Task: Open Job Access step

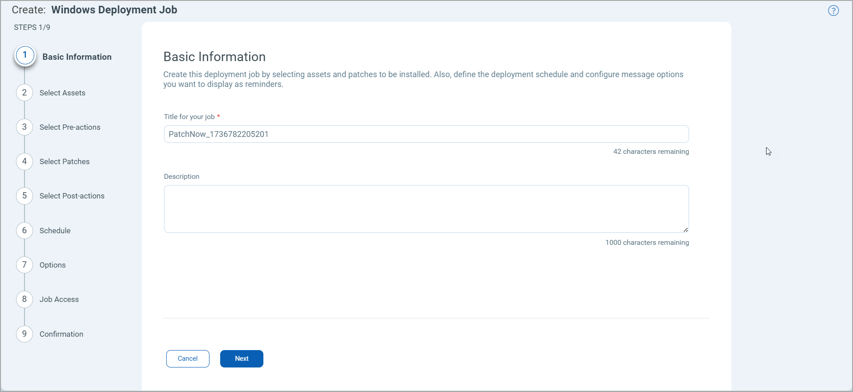Action: click(x=59, y=299)
